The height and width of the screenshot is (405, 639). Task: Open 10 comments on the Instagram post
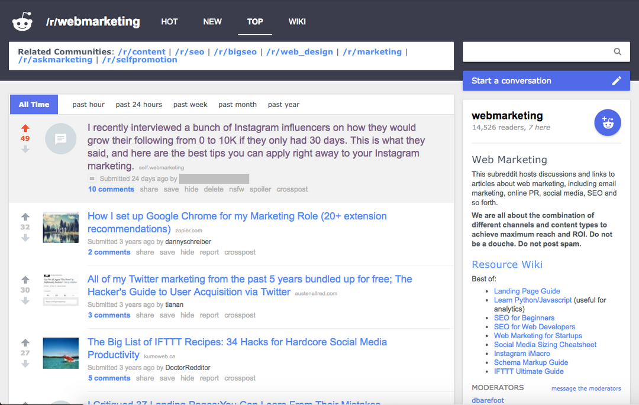(111, 189)
